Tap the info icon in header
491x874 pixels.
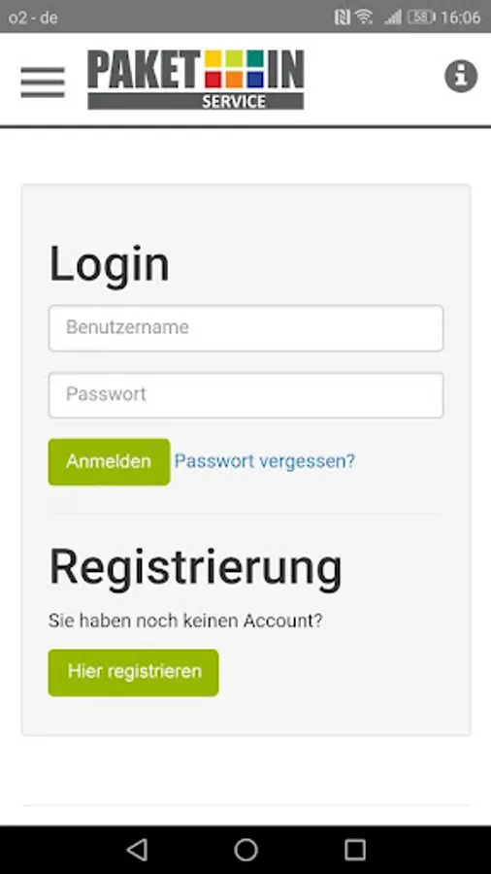click(461, 76)
